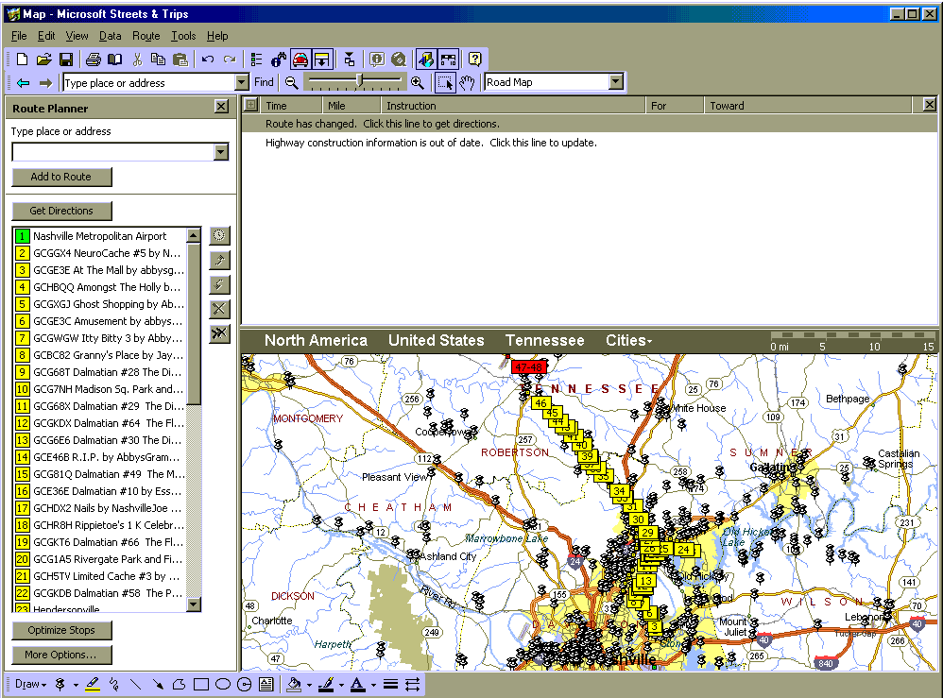Image resolution: width=943 pixels, height=698 pixels.
Task: Open the Tools menu
Action: click(x=183, y=36)
